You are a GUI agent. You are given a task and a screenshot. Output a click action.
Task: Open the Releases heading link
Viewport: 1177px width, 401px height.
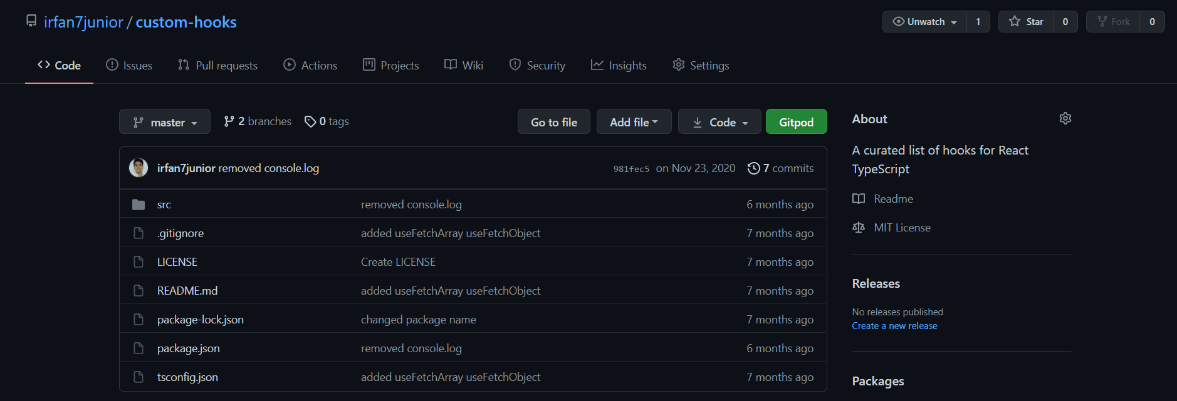(876, 283)
